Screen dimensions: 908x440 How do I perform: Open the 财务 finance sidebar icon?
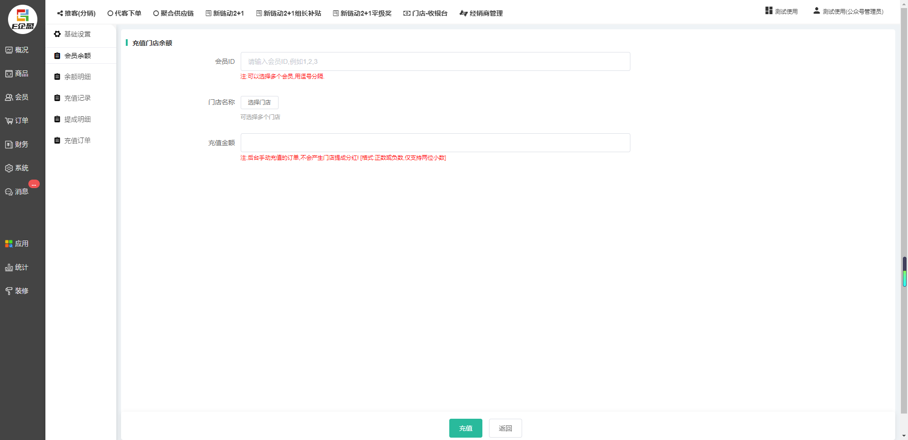[x=9, y=145]
